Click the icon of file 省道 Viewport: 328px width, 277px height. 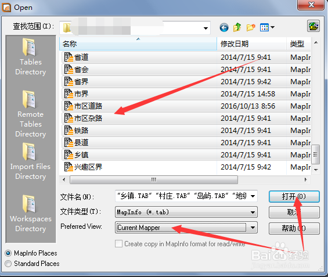[x=69, y=57]
